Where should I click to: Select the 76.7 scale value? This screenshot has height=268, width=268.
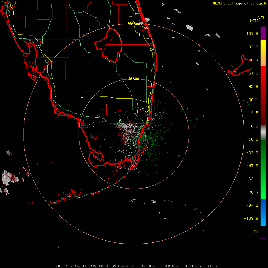tap(253, 60)
